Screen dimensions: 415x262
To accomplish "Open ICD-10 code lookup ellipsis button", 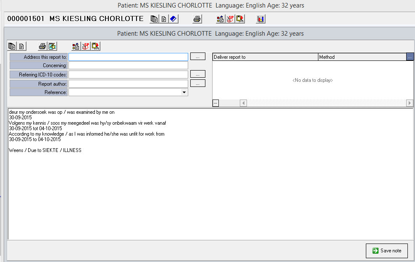I will point(197,74).
